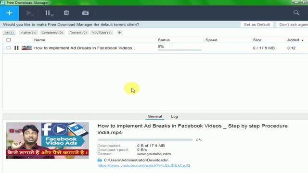This screenshot has height=173, width=308.
Task: Click the '0:12' added time value
Action: (291, 48)
